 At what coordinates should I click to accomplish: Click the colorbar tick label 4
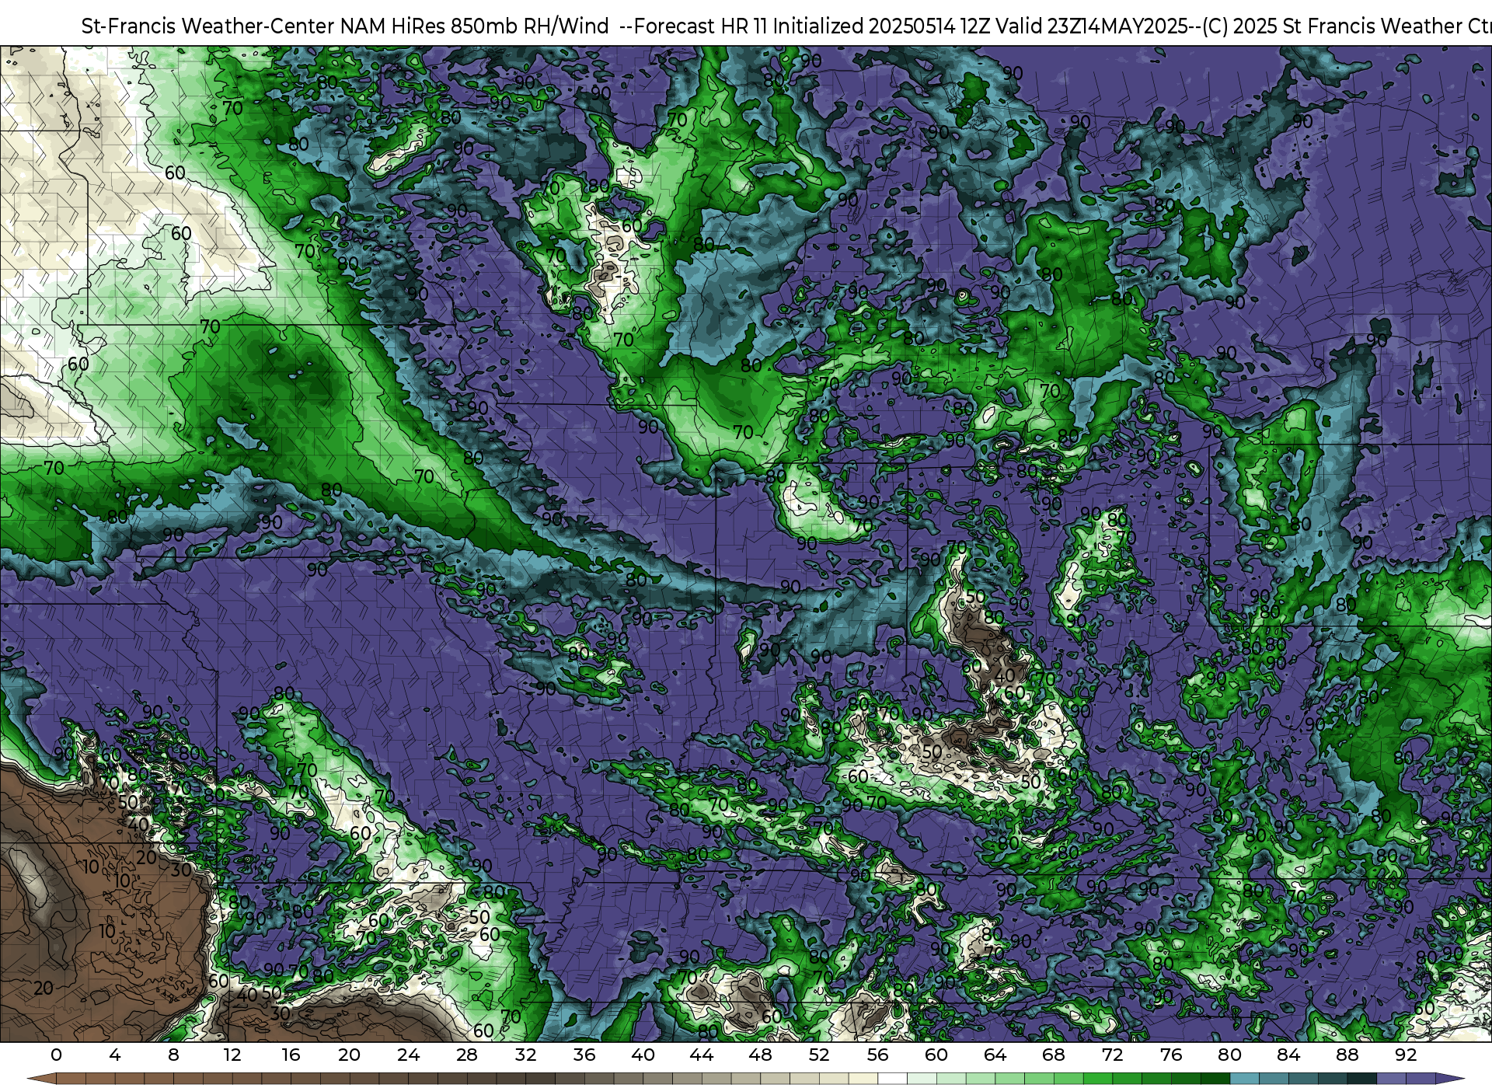pos(115,1055)
